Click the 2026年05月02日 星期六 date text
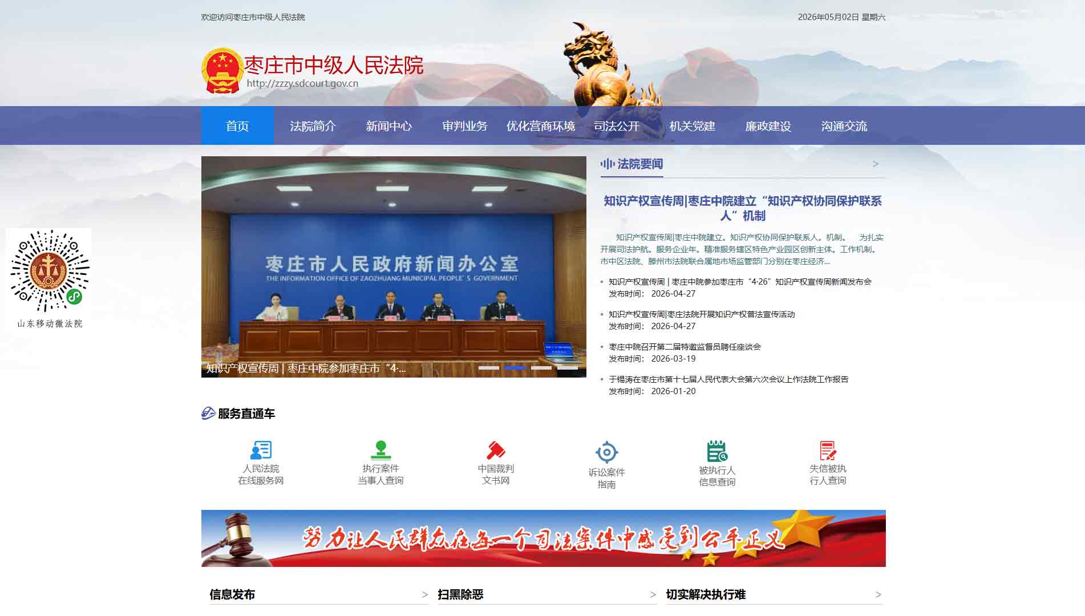Screen dimensions: 1085x616 pyautogui.click(x=841, y=17)
